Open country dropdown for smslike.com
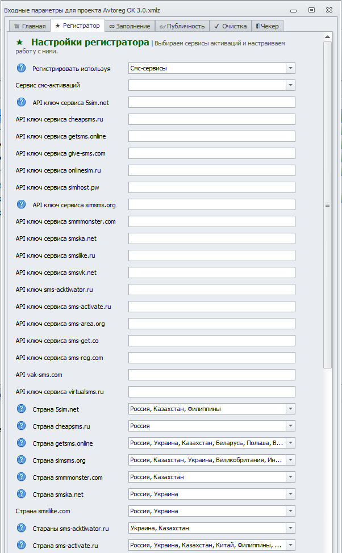The width and height of the screenshot is (342, 553). [290, 511]
